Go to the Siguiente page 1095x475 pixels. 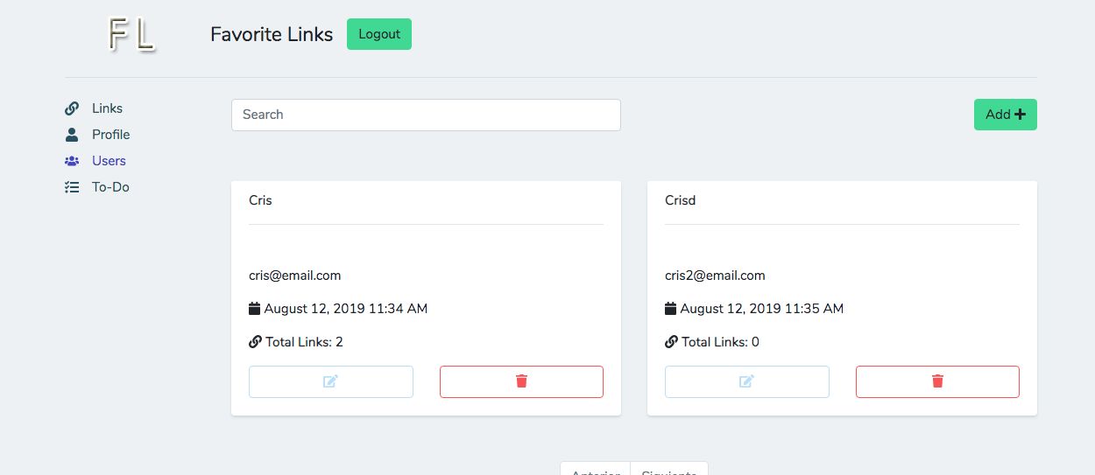(668, 470)
